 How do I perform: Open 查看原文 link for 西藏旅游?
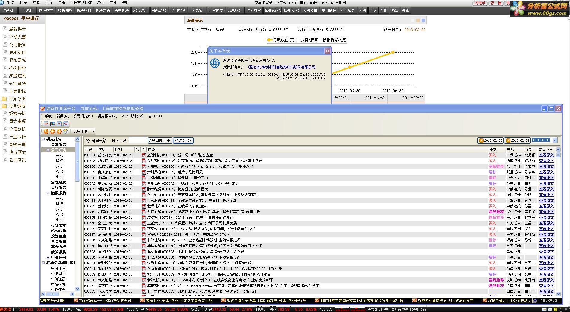546,212
